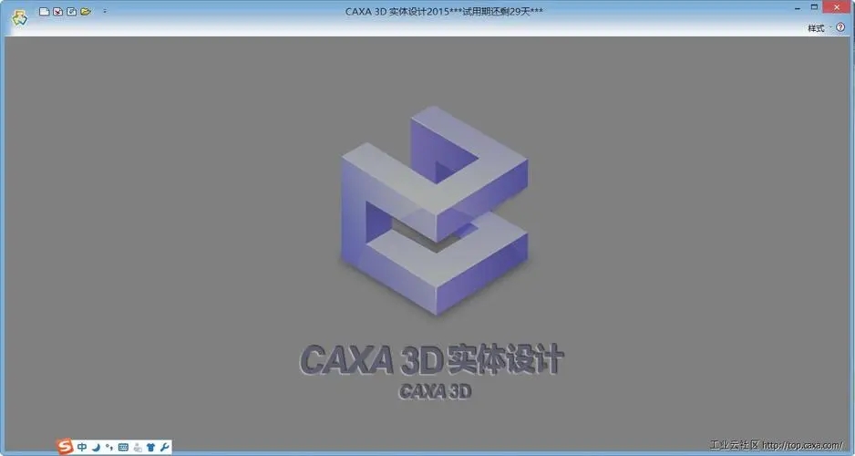This screenshot has height=456, width=855.
Task: Open the soft keyboard icon on IME bar
Action: click(123, 447)
